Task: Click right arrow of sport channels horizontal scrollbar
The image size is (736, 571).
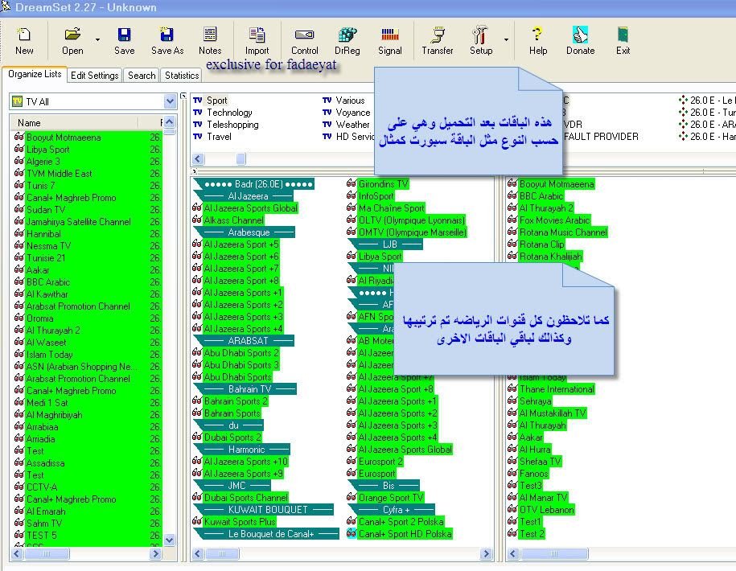Action: tap(487, 554)
